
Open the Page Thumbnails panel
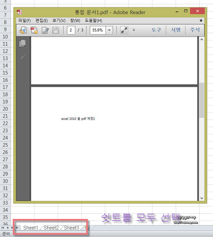click(23, 43)
